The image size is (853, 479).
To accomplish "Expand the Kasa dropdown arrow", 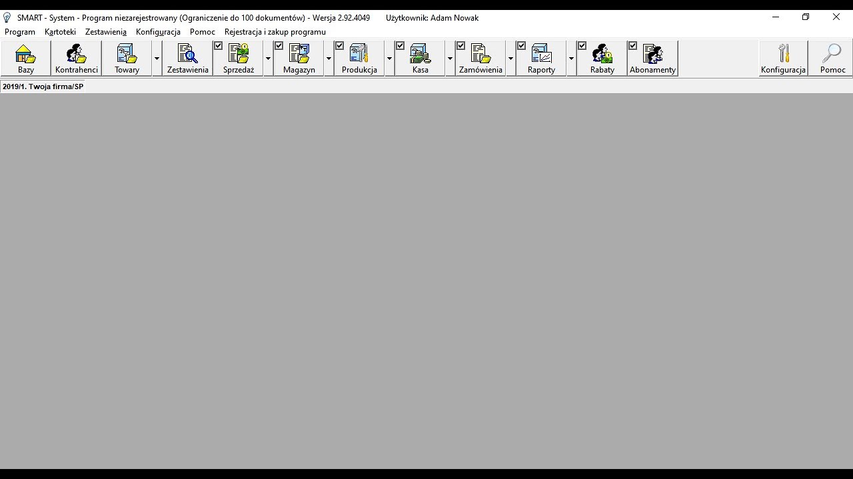I will point(450,59).
